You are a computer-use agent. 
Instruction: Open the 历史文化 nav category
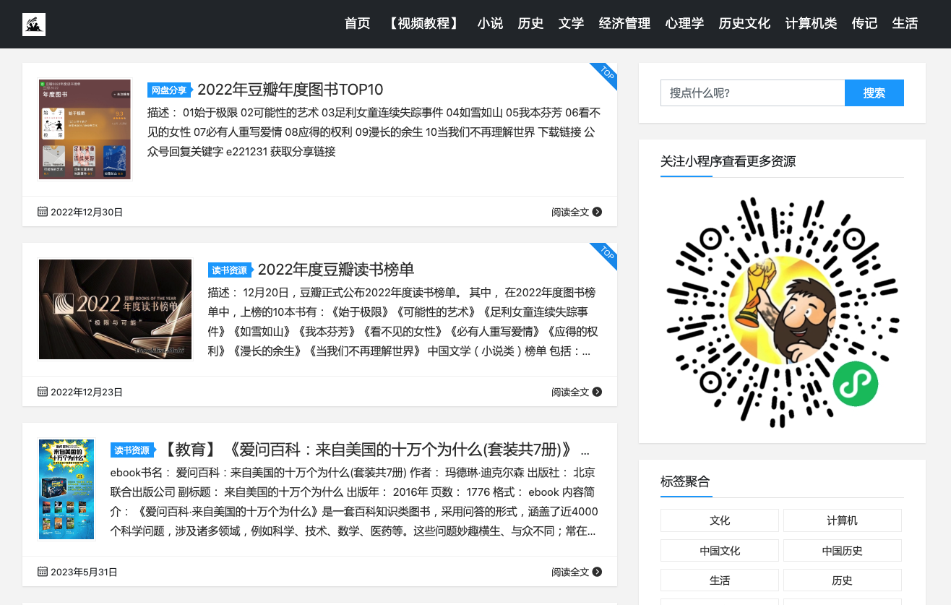[x=744, y=24]
